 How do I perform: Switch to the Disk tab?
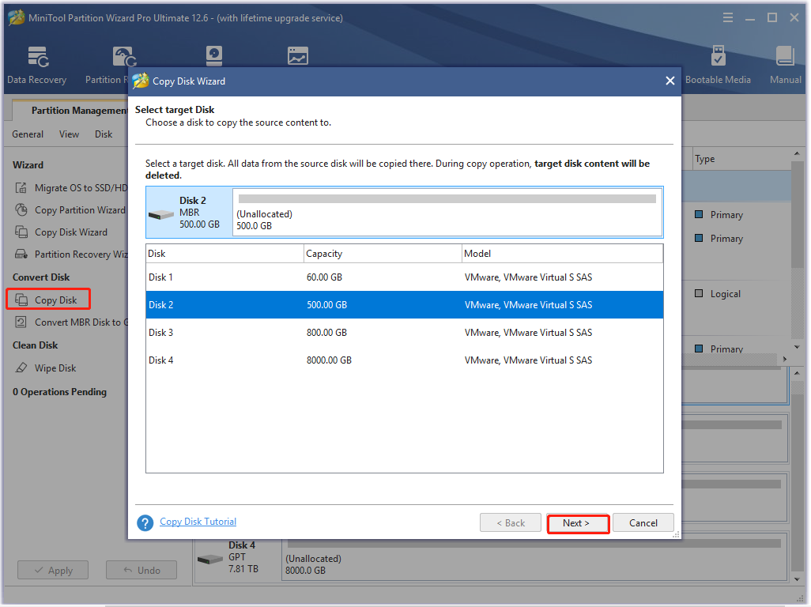(103, 134)
